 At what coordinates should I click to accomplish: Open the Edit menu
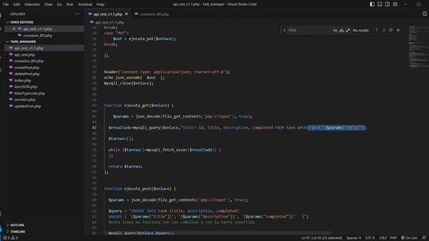(17, 4)
